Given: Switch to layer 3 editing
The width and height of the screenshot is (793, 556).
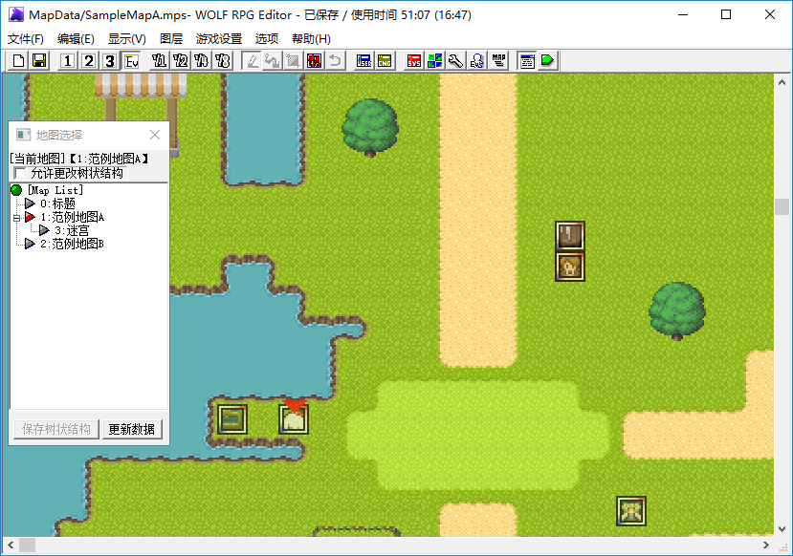Looking at the screenshot, I should point(109,61).
